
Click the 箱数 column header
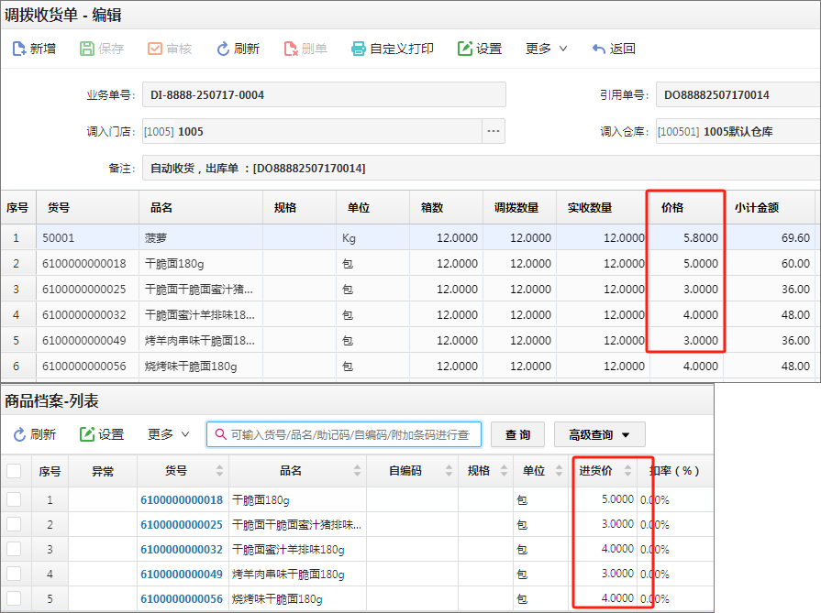pyautogui.click(x=446, y=208)
